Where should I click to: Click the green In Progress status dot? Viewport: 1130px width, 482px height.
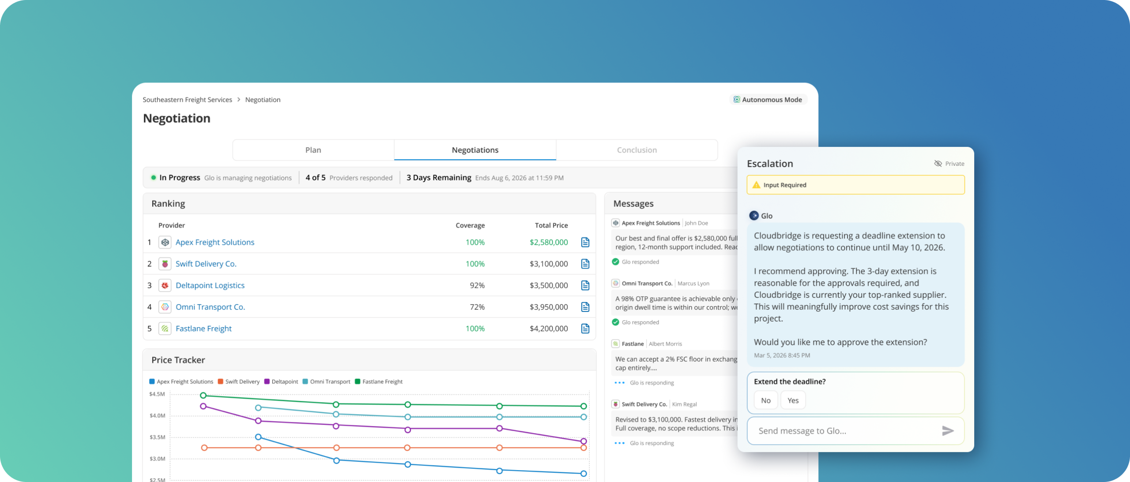tap(154, 178)
